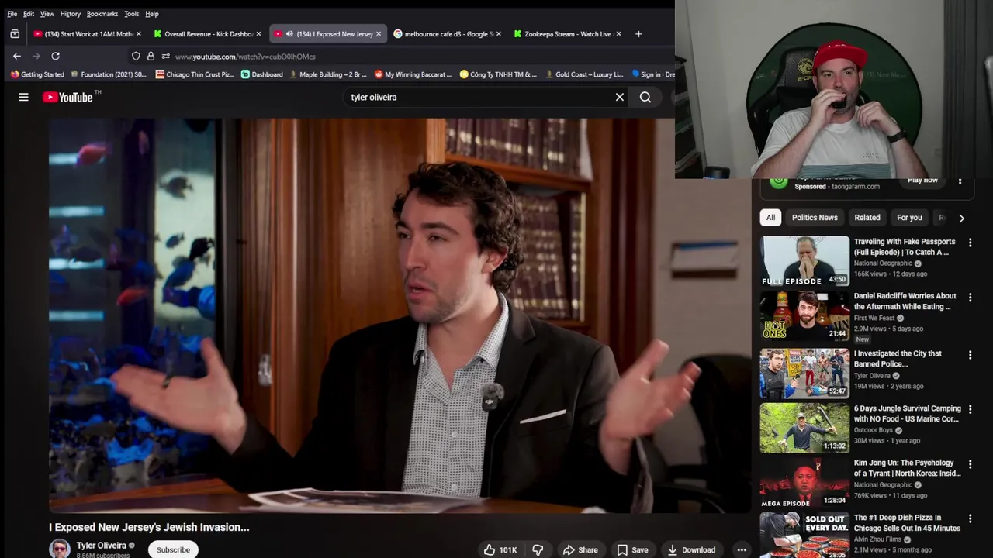Select the 'Politics News' filter chip
Viewport: 993px width, 558px height.
click(x=815, y=218)
